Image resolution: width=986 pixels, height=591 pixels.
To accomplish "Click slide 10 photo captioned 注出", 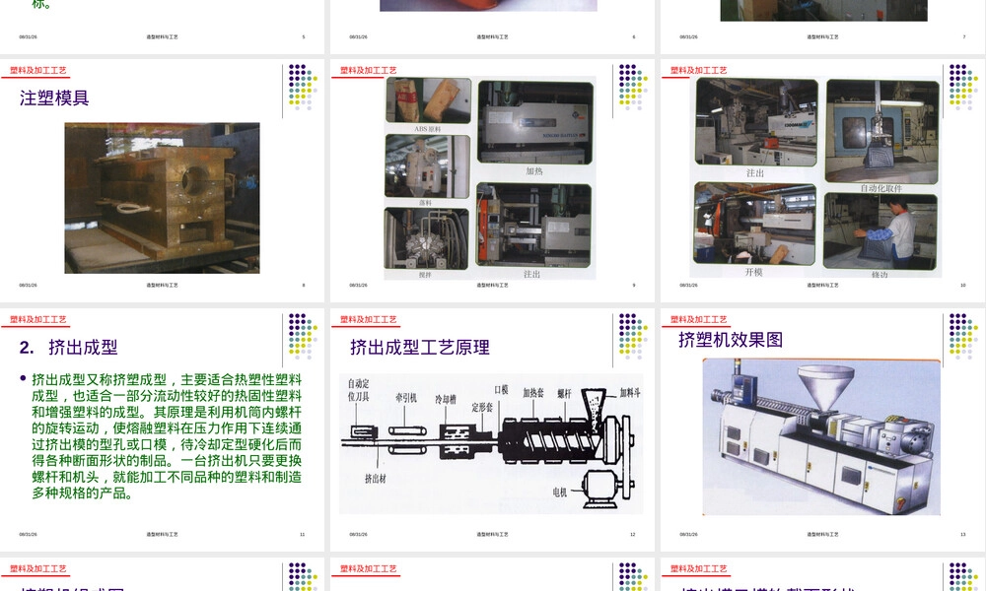I will tap(756, 122).
